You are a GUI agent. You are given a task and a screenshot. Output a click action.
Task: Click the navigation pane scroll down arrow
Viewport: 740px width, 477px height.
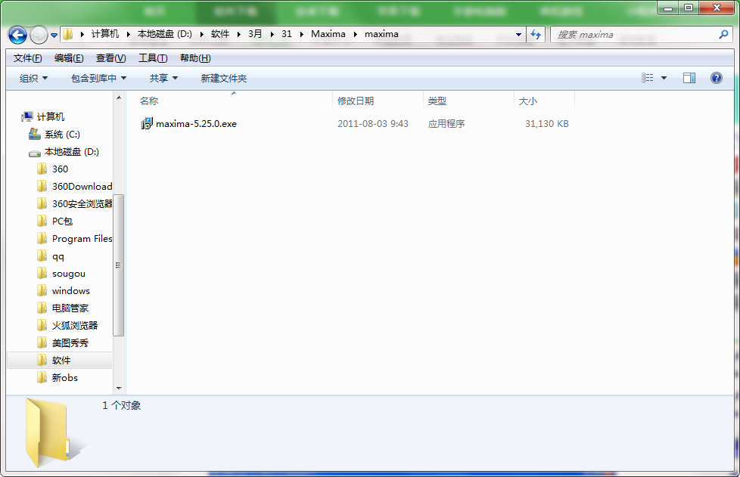(x=119, y=388)
